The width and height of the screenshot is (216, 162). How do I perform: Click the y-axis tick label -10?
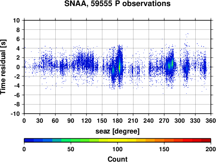tap(15, 114)
